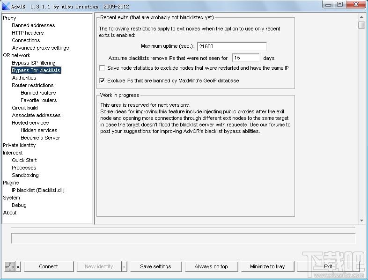The image size is (368, 280).
Task: Select Plugins in the tree
Action: pyautogui.click(x=11, y=183)
